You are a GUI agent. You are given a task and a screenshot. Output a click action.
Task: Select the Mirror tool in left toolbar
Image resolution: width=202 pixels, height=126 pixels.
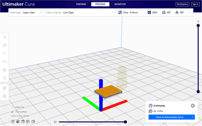tap(5, 62)
